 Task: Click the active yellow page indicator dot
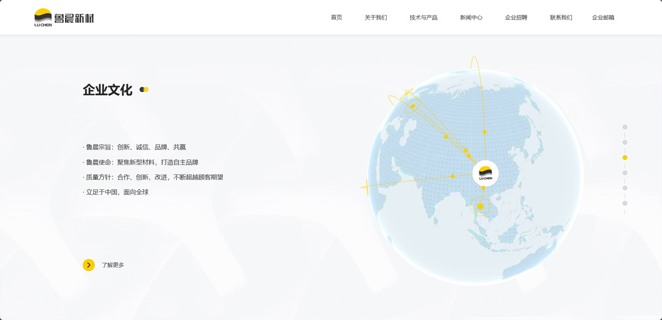pyautogui.click(x=625, y=157)
